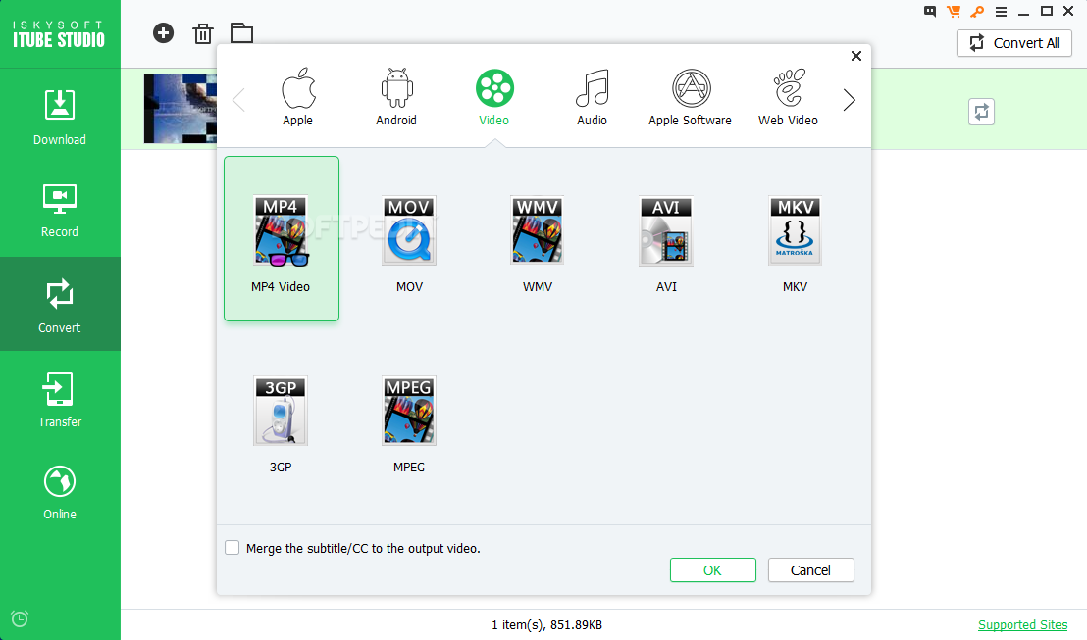
Task: Close the format selection dialog
Action: point(856,56)
